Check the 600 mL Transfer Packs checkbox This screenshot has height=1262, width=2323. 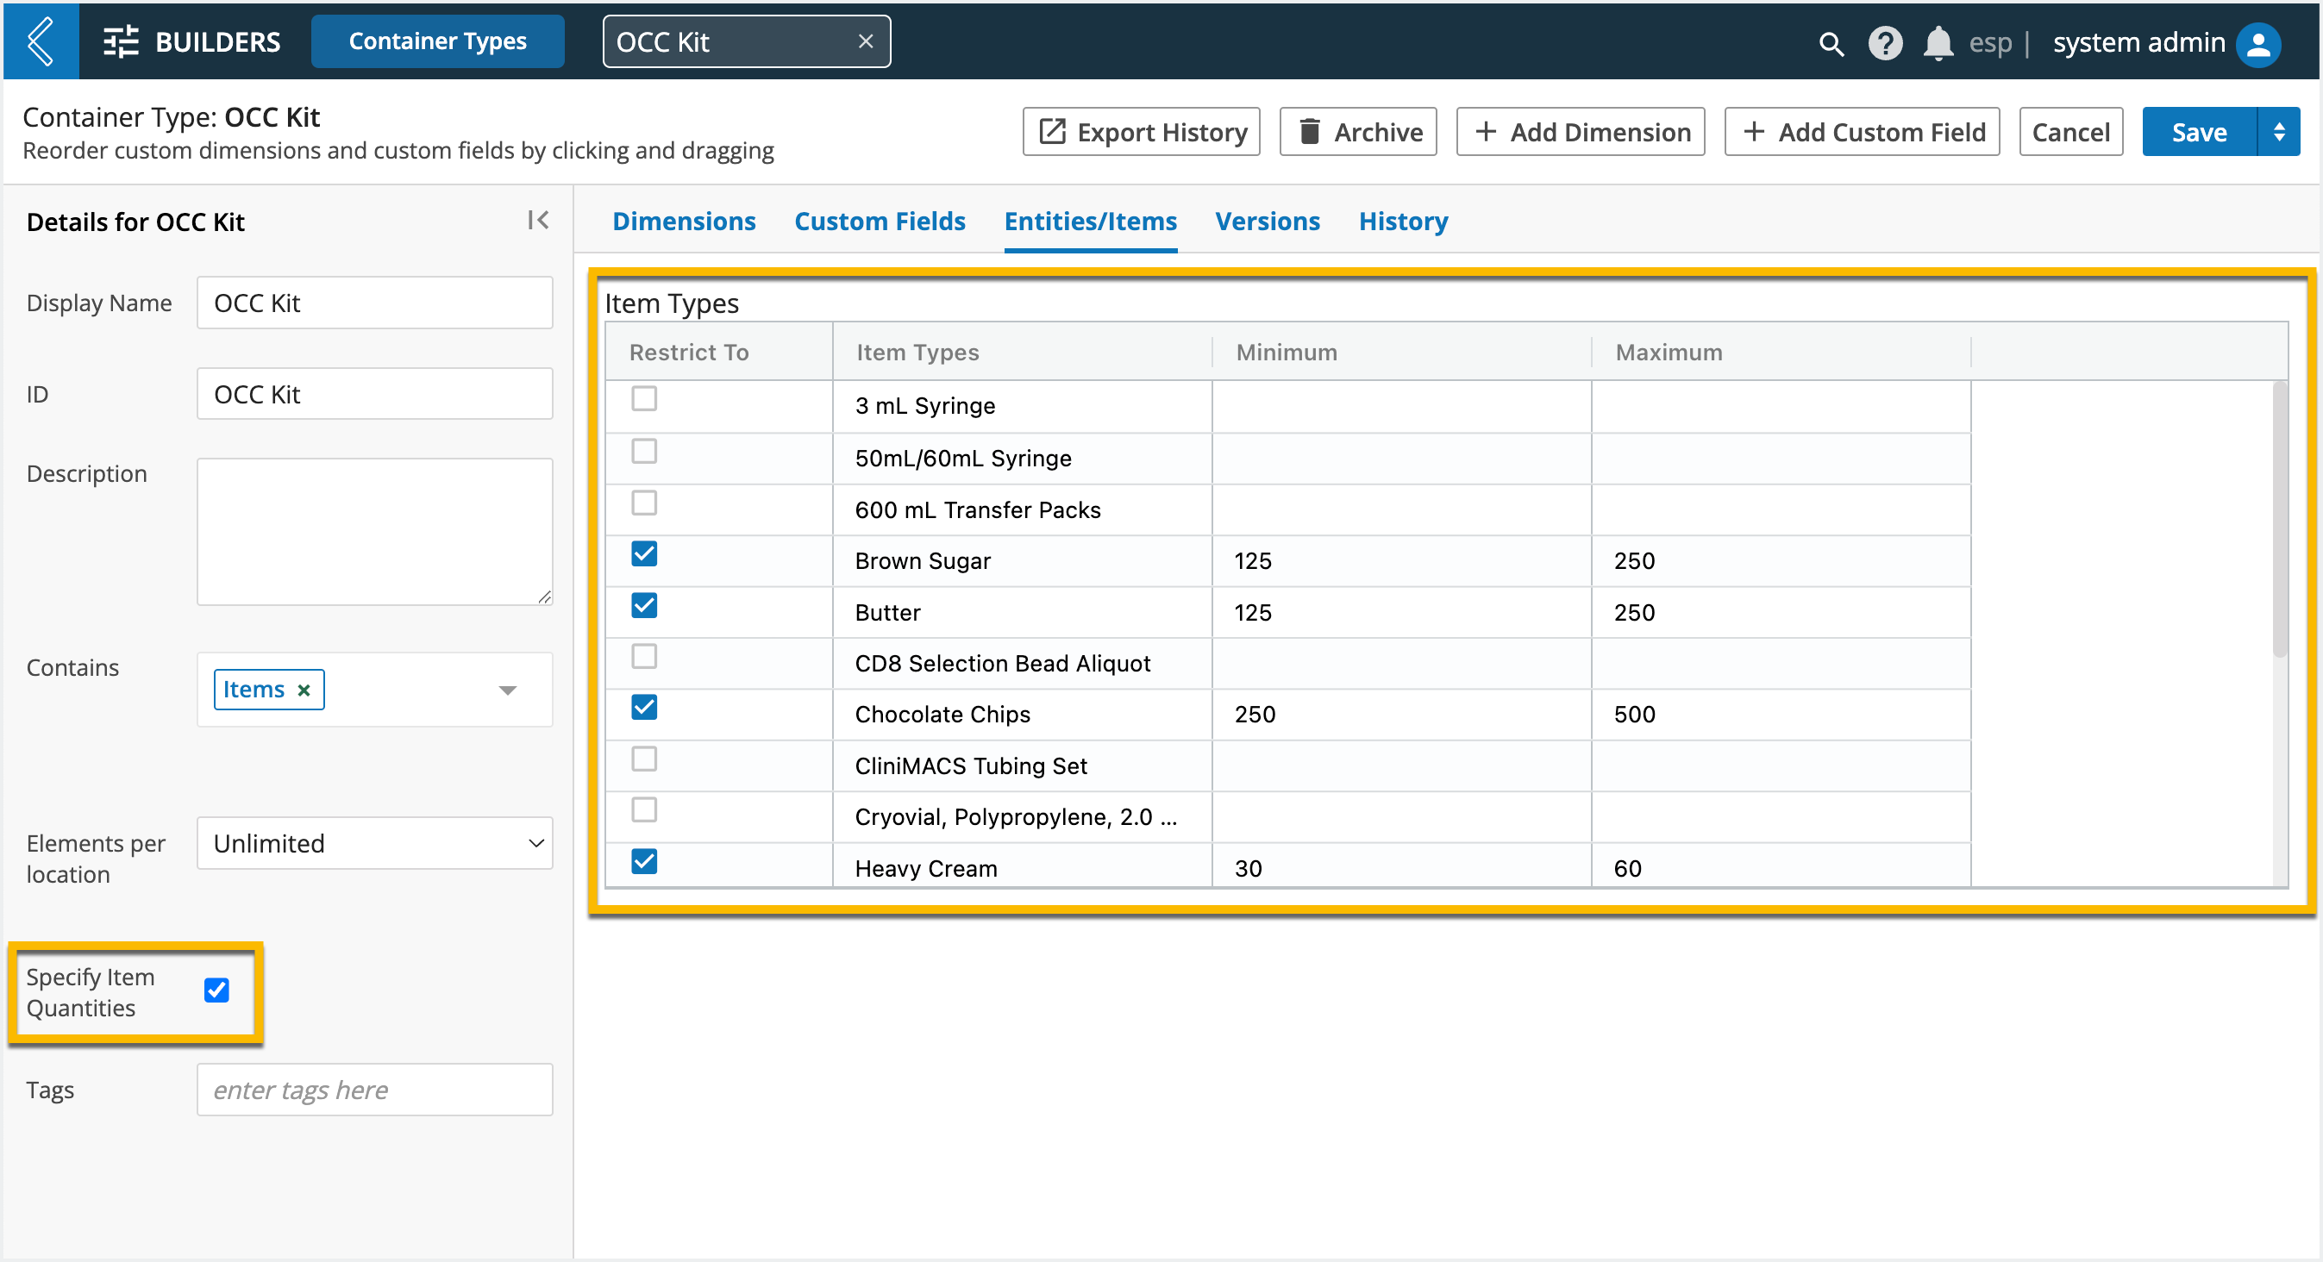(644, 502)
